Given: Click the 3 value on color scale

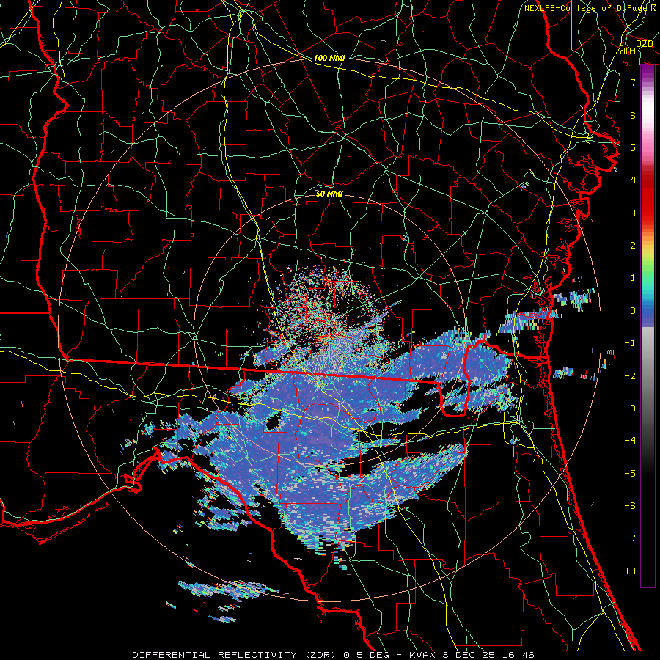Looking at the screenshot, I should click(x=633, y=213).
